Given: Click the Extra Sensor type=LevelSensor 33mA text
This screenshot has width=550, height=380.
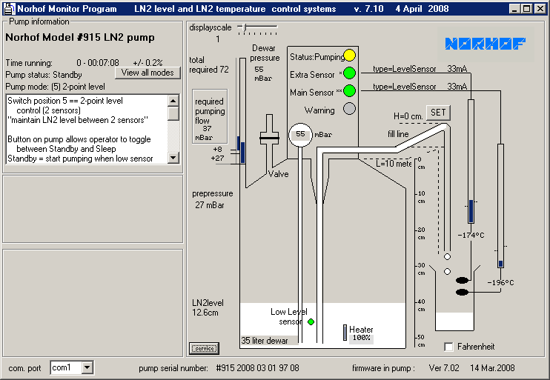Looking at the screenshot, I should tap(420, 69).
